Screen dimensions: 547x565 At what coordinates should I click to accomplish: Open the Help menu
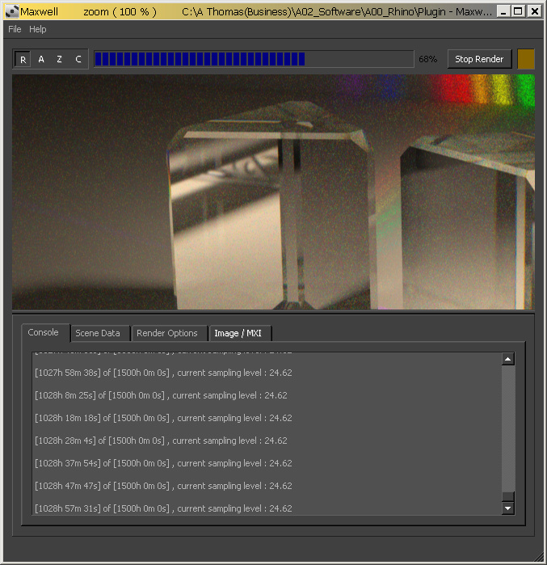(x=38, y=29)
